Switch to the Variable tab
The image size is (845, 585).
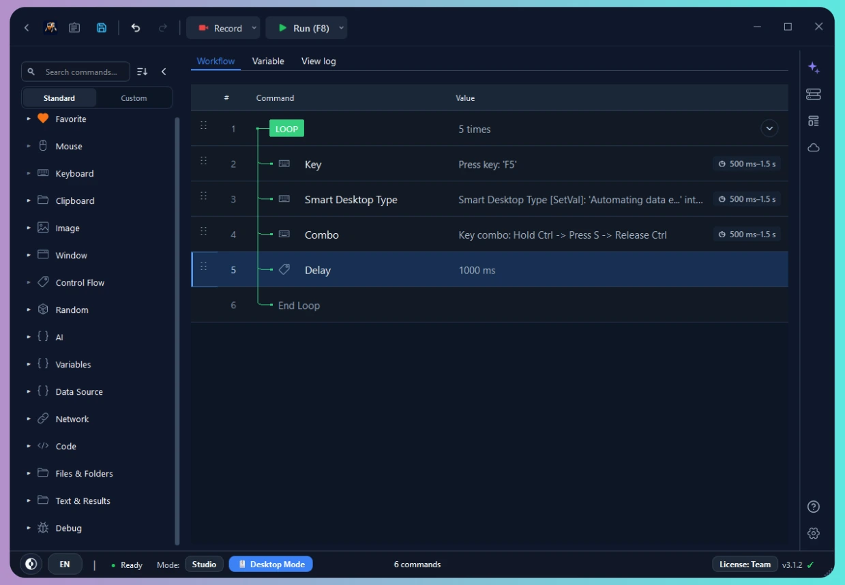click(268, 61)
